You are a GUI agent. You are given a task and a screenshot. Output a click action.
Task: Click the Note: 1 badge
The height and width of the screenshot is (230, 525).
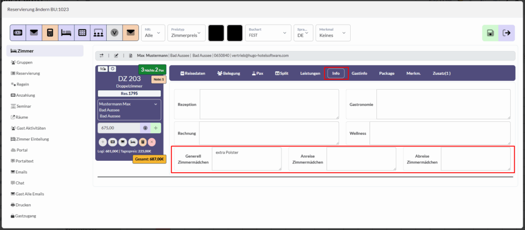158,79
